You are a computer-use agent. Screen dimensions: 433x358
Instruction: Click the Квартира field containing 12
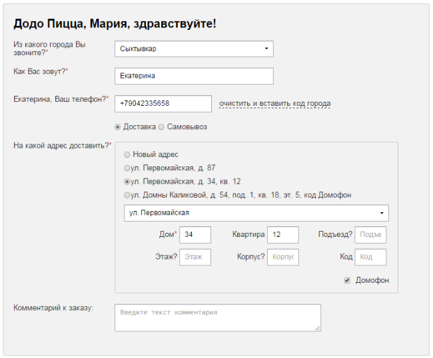(x=282, y=235)
